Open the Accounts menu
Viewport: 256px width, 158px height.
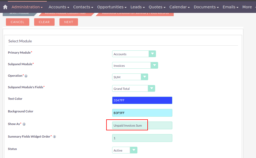point(59,7)
